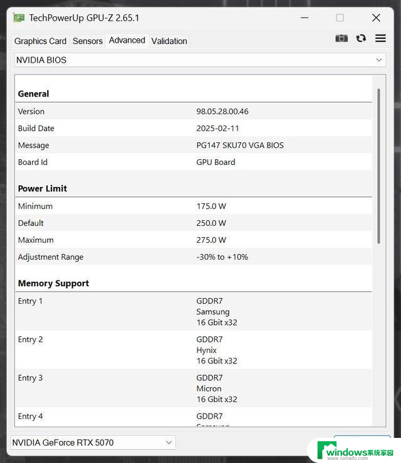Click the Build Date label
The height and width of the screenshot is (463, 401).
coord(36,129)
